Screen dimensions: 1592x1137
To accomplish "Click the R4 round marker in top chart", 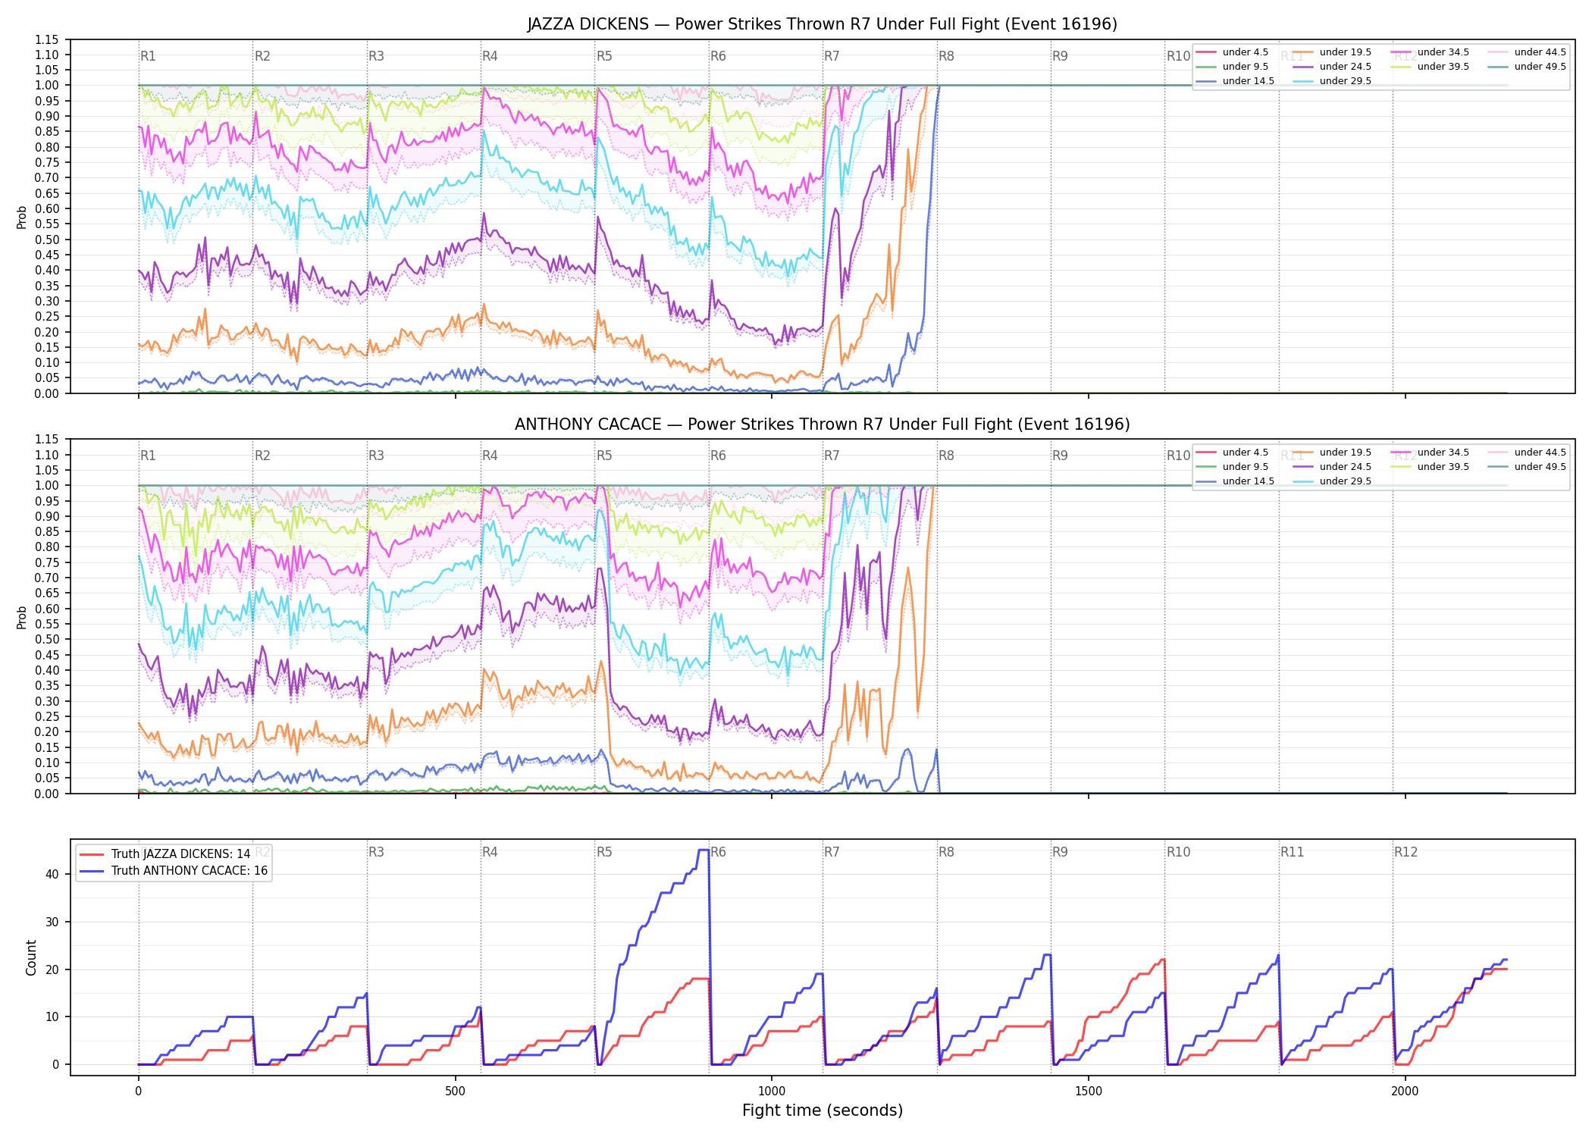I will pos(490,56).
